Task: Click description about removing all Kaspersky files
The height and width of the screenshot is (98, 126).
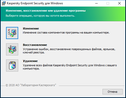Action: pyautogui.click(x=70, y=67)
